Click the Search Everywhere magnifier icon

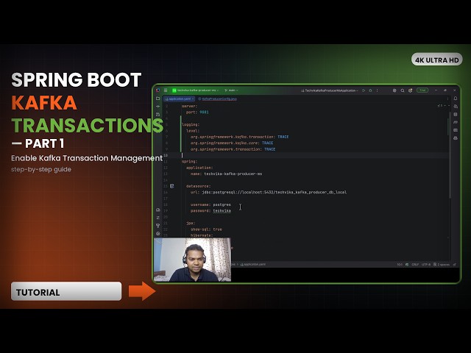pyautogui.click(x=403, y=90)
